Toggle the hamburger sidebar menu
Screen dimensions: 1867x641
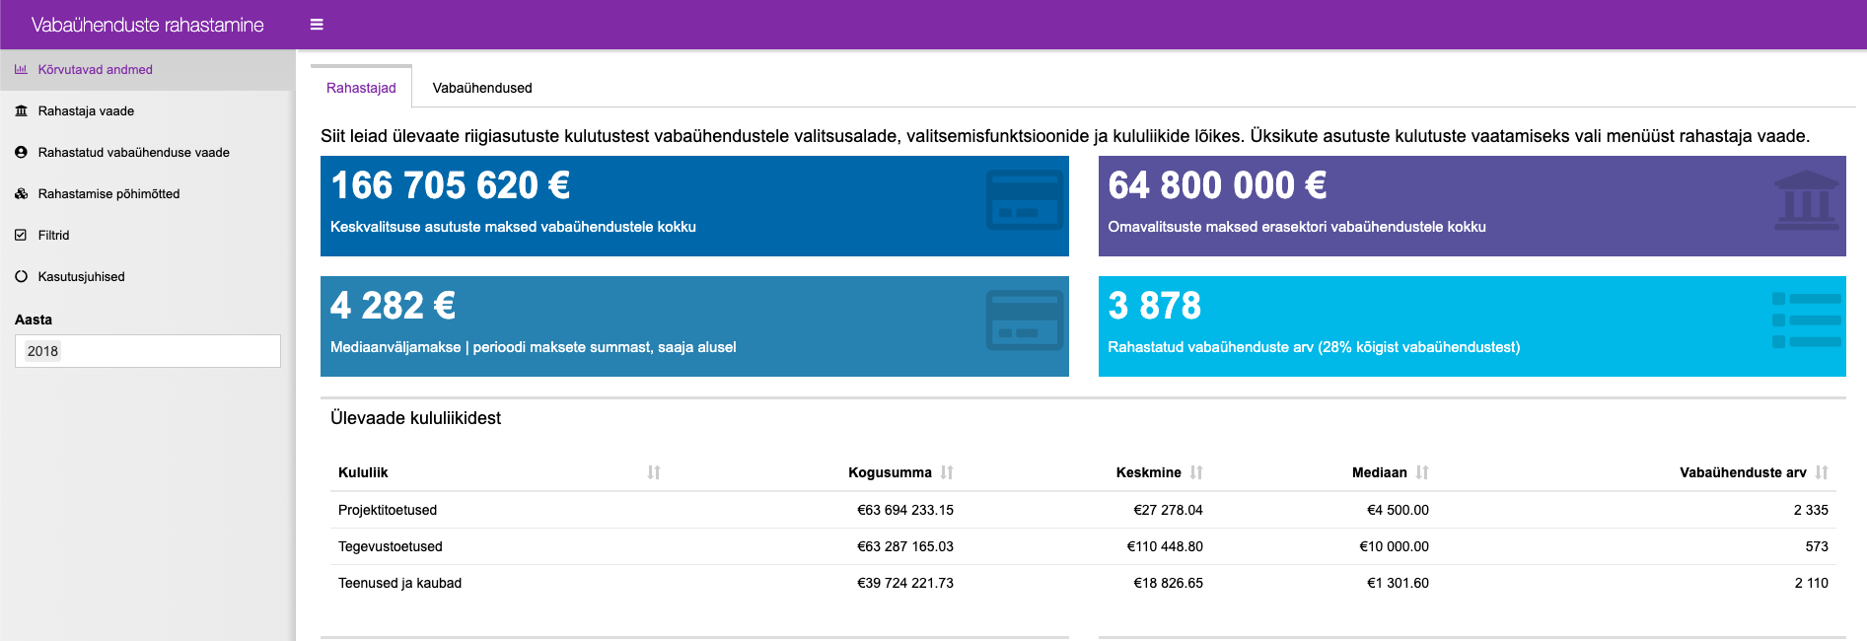click(x=317, y=25)
